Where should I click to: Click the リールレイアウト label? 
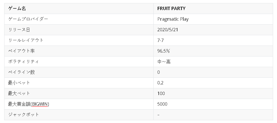click(26, 40)
